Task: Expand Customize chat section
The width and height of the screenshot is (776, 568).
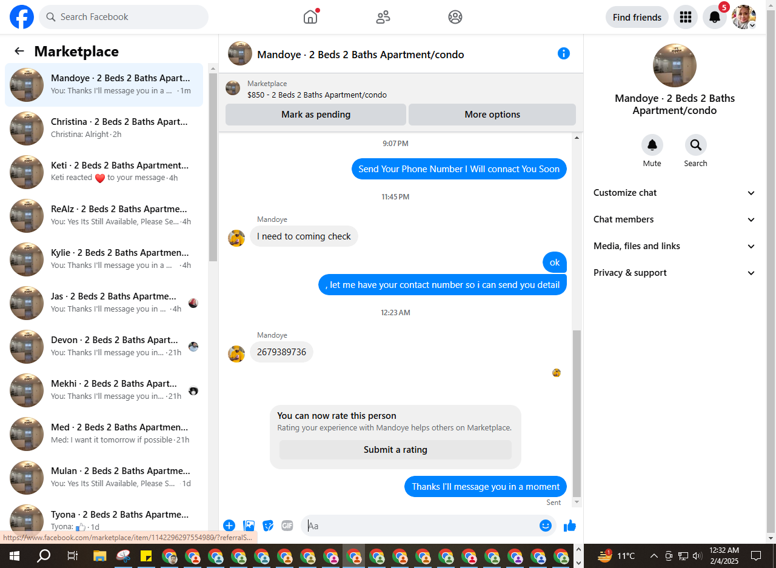Action: [x=675, y=193]
